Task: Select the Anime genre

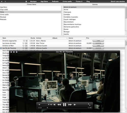Action: [94, 10]
